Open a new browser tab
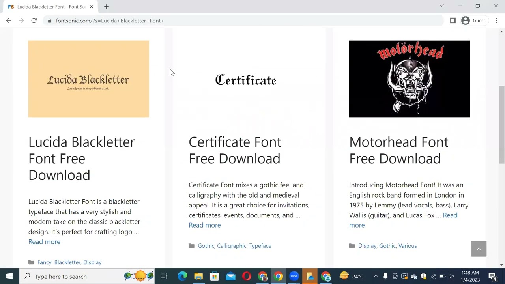The width and height of the screenshot is (505, 284). pyautogui.click(x=107, y=7)
